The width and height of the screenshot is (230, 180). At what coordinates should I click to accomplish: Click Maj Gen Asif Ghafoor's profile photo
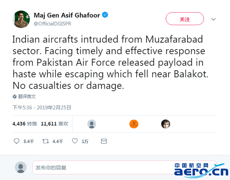click(x=21, y=19)
